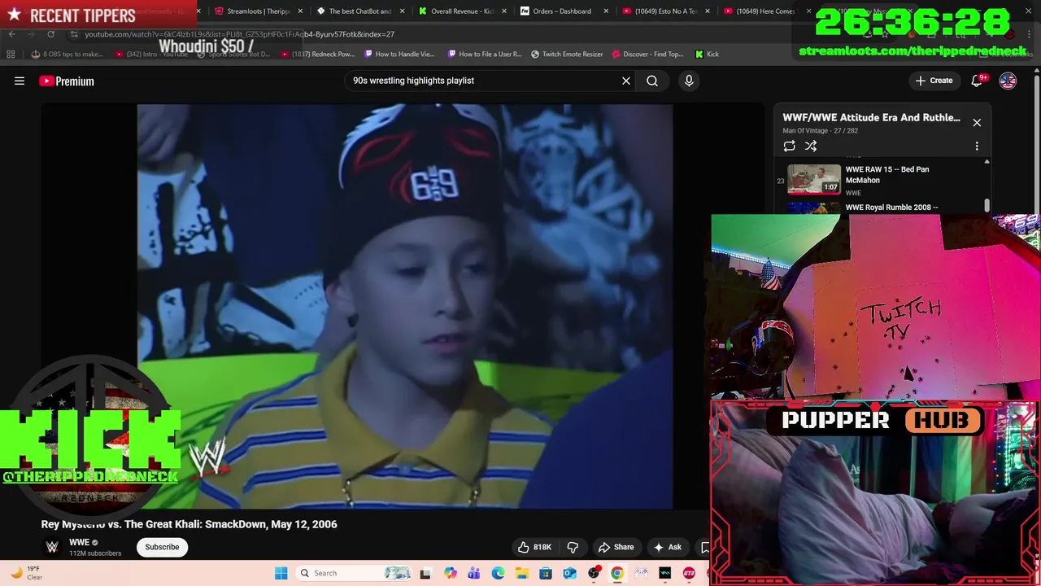Go to YouTube Premium home logo
This screenshot has width=1041, height=586.
click(x=67, y=81)
